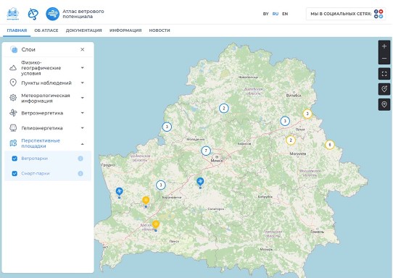This screenshot has height=278, width=393.
Task: Toggle fullscreen map view
Action: tap(384, 74)
